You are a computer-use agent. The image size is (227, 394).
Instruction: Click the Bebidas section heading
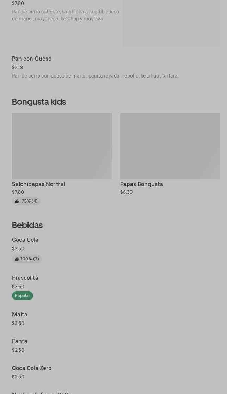click(x=27, y=225)
